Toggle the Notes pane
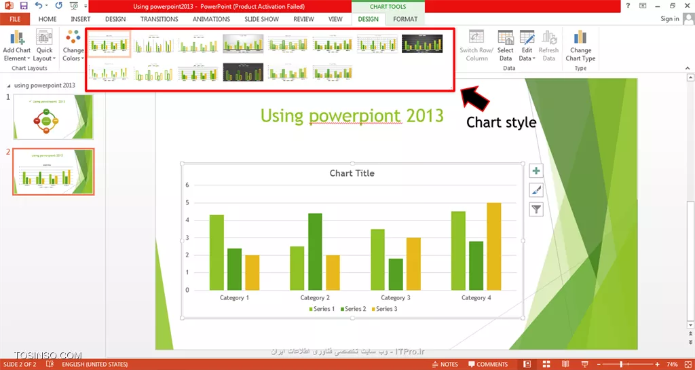 pos(445,365)
